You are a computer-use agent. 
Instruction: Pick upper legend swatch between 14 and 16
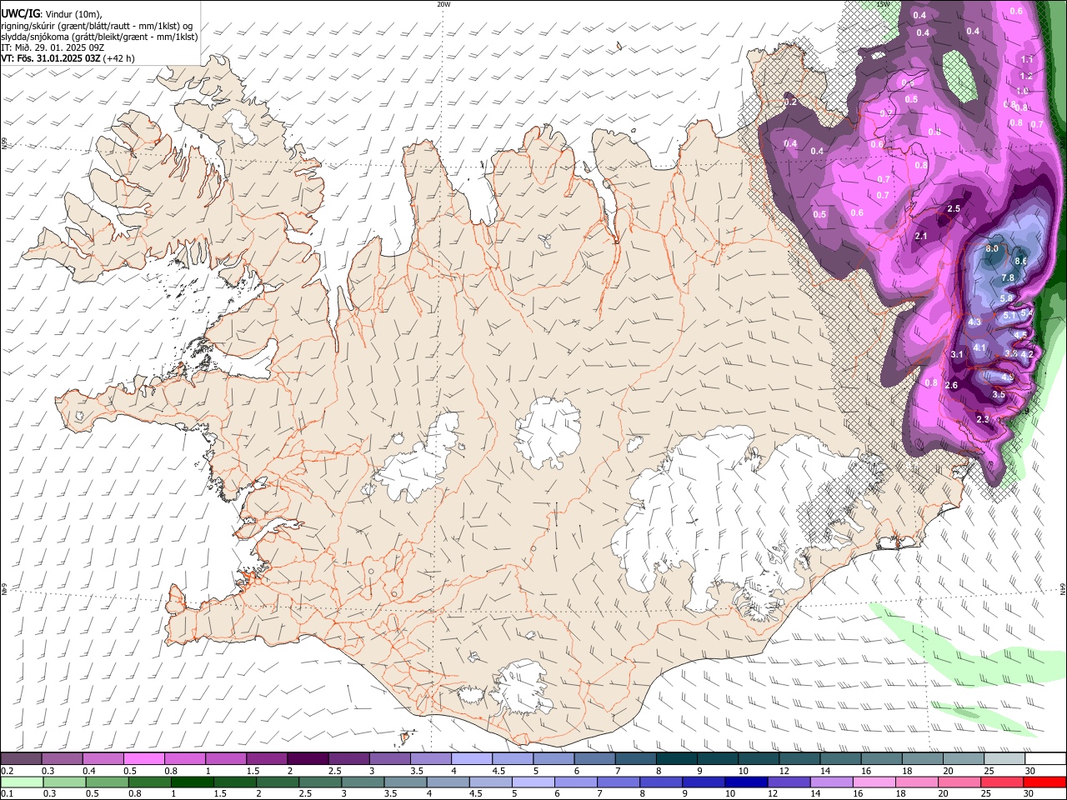(841, 759)
